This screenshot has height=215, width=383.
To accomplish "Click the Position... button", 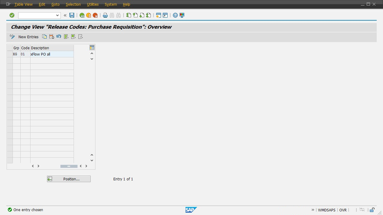I will click(x=69, y=179).
